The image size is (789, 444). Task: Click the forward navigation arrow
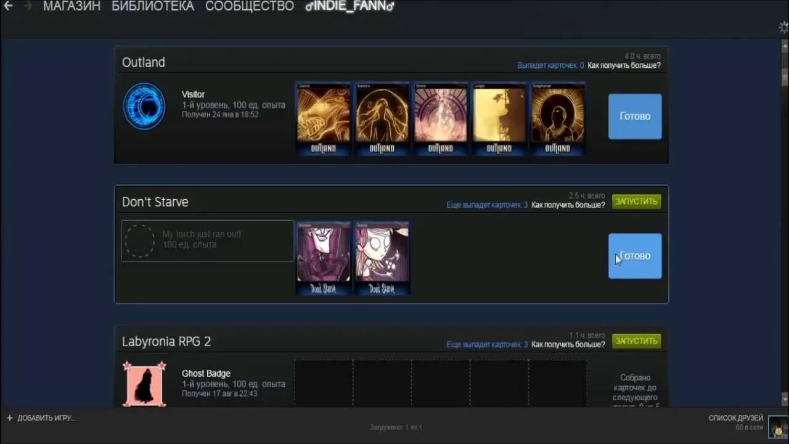click(x=27, y=6)
